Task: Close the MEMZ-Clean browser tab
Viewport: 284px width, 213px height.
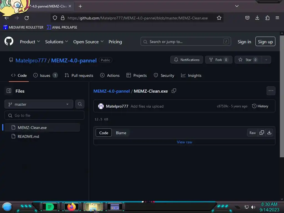Action: click(x=70, y=6)
